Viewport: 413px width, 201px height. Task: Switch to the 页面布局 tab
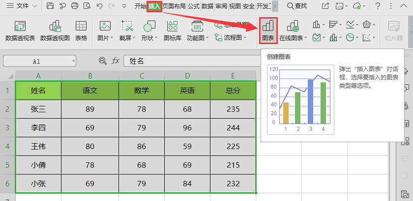(x=175, y=6)
